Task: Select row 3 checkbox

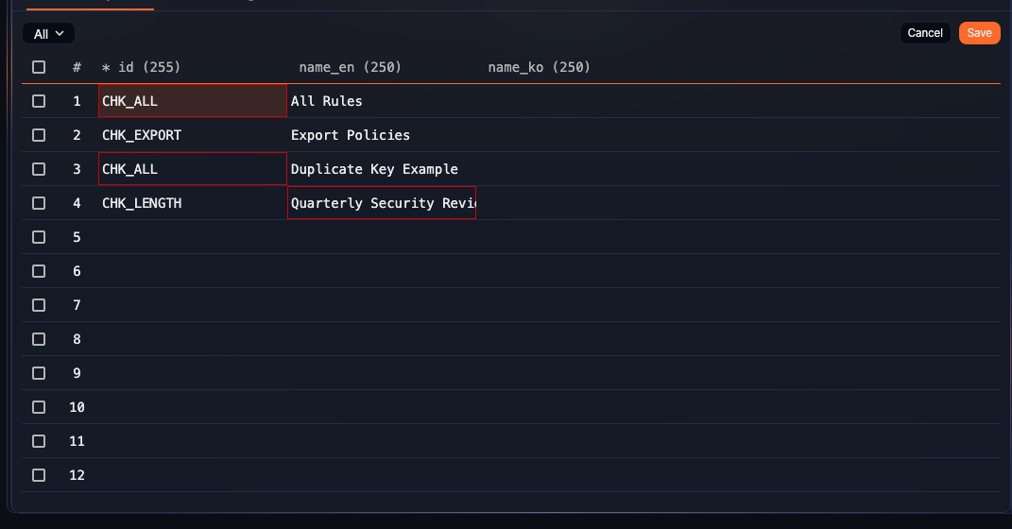Action: [x=39, y=169]
